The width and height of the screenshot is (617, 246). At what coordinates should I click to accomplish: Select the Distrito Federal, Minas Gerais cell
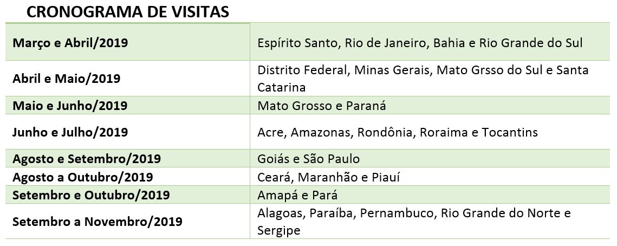coord(430,79)
